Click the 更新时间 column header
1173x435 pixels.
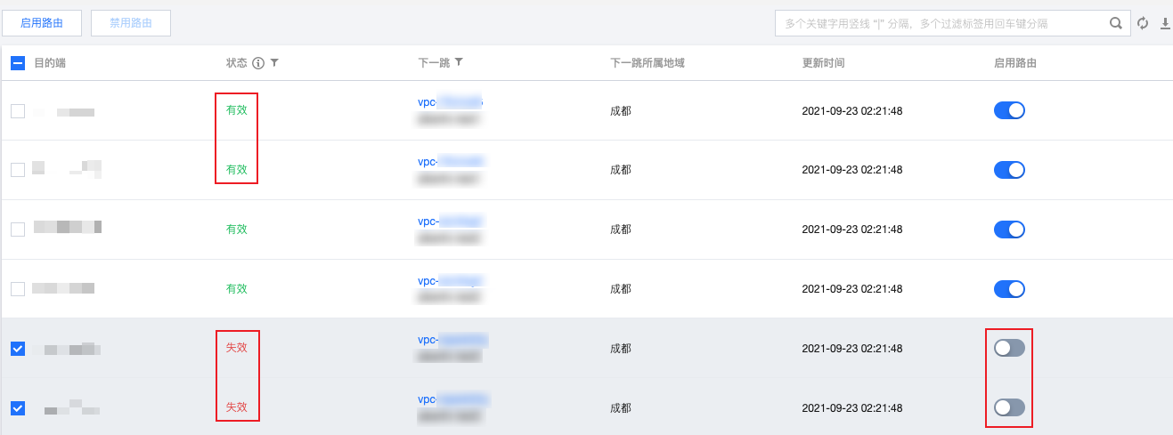pyautogui.click(x=823, y=63)
